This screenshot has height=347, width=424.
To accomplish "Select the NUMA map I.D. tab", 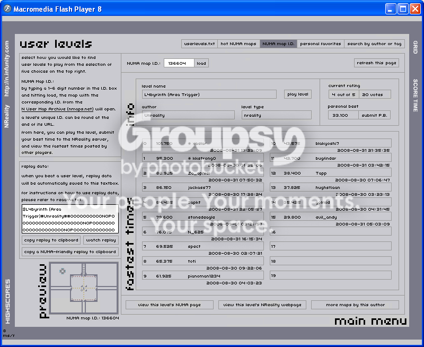I will pos(278,44).
